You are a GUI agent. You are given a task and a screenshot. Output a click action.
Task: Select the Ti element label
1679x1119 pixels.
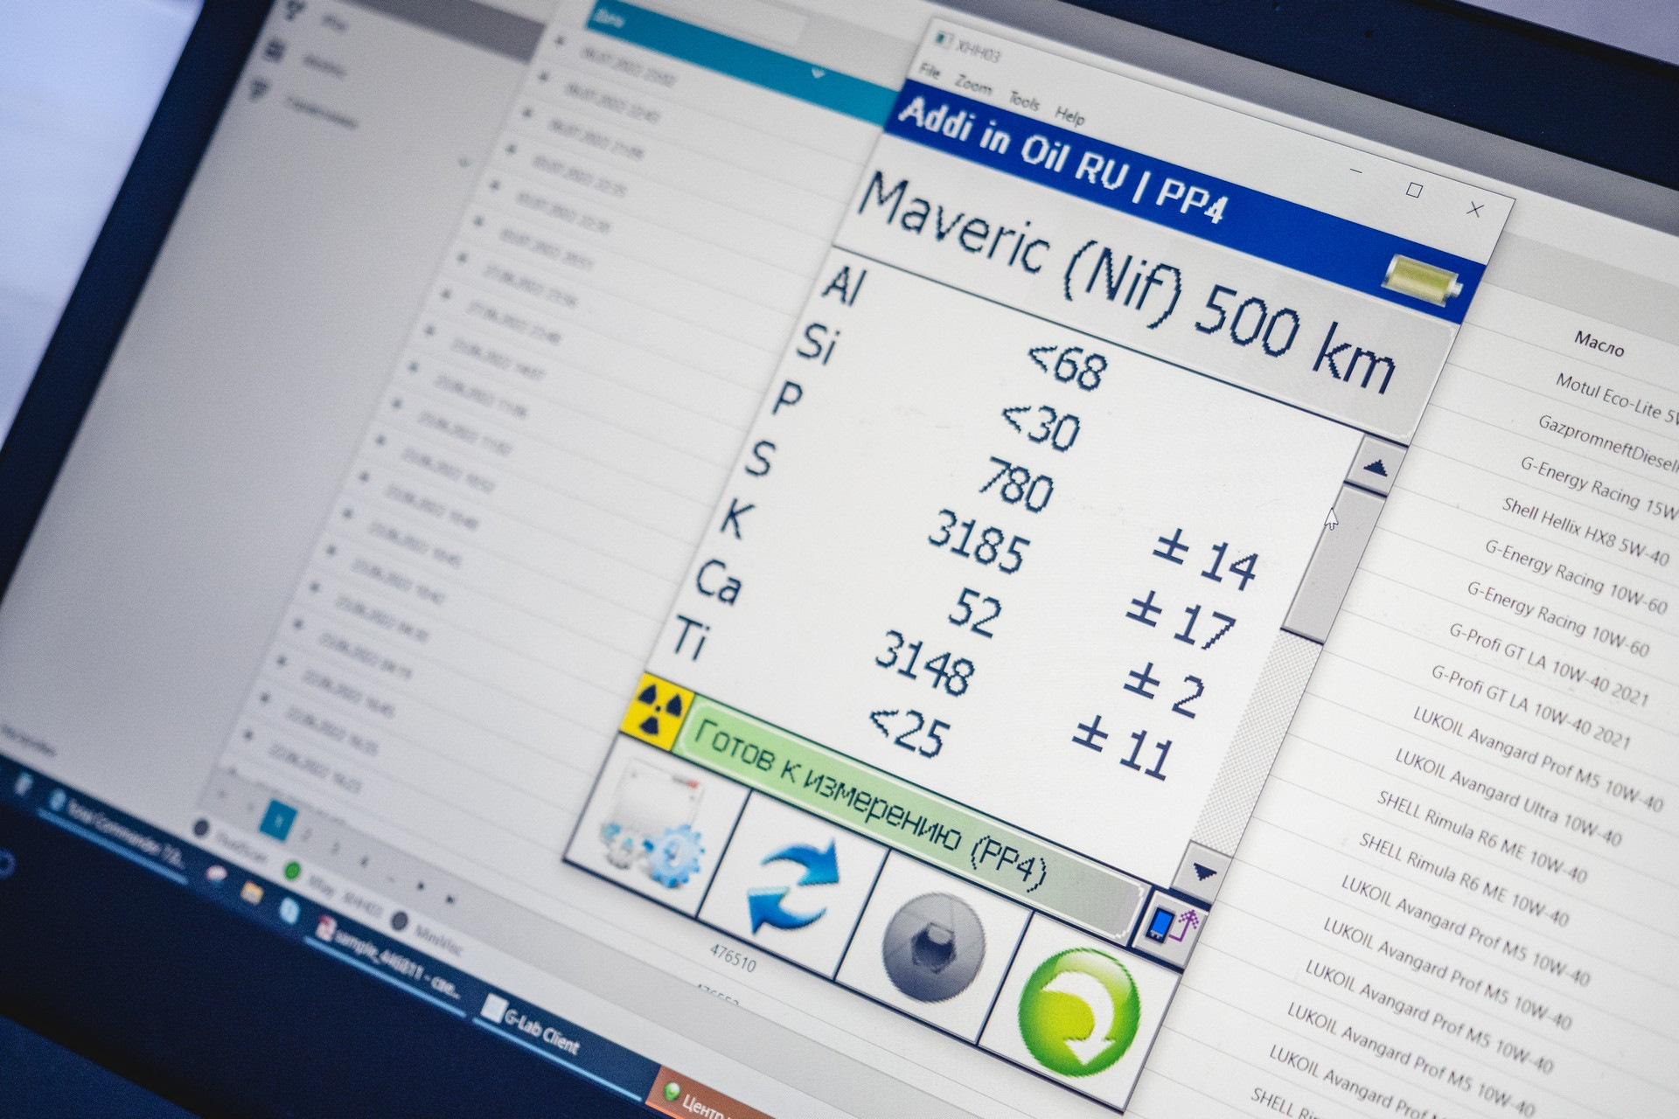pos(689,639)
